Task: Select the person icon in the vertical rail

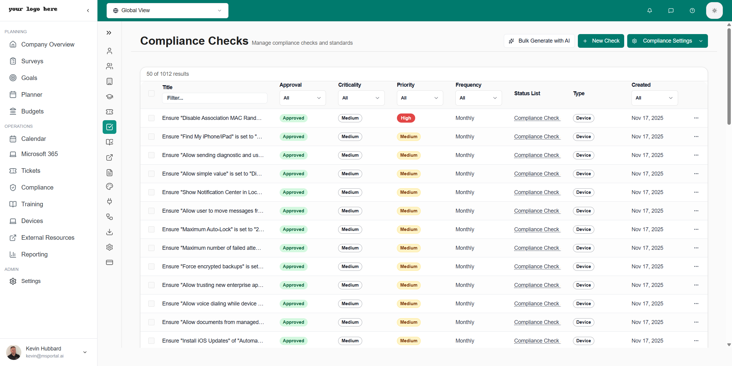Action: [x=110, y=51]
